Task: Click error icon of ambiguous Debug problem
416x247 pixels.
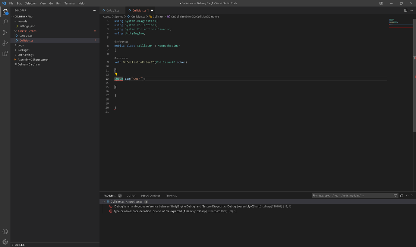Action: click(111, 207)
